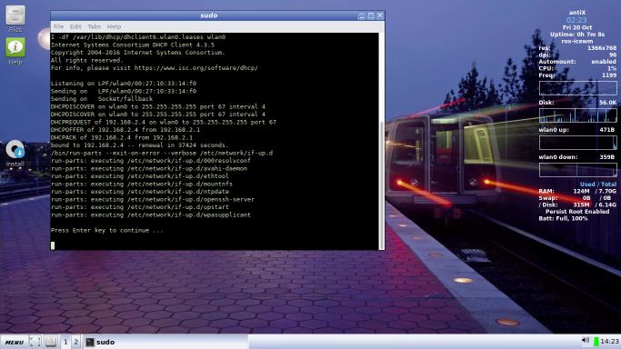This screenshot has width=621, height=349.
Task: Open the volume speaker icon in tray
Action: [x=586, y=341]
